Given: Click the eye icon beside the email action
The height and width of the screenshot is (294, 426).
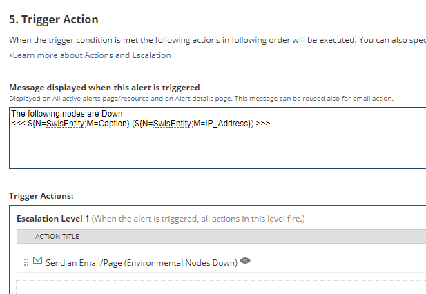Looking at the screenshot, I should (244, 261).
